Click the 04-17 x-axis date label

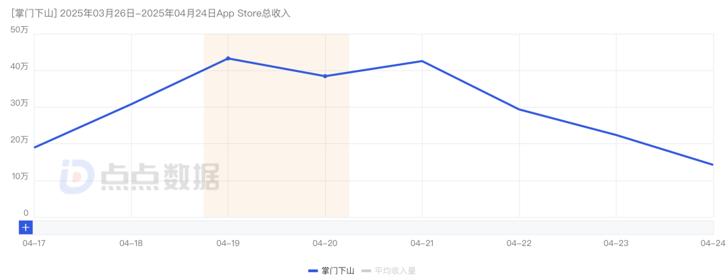click(34, 243)
